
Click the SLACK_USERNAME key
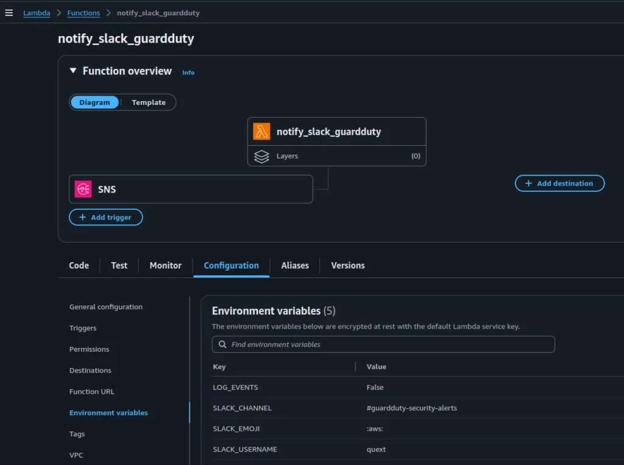[x=245, y=450]
